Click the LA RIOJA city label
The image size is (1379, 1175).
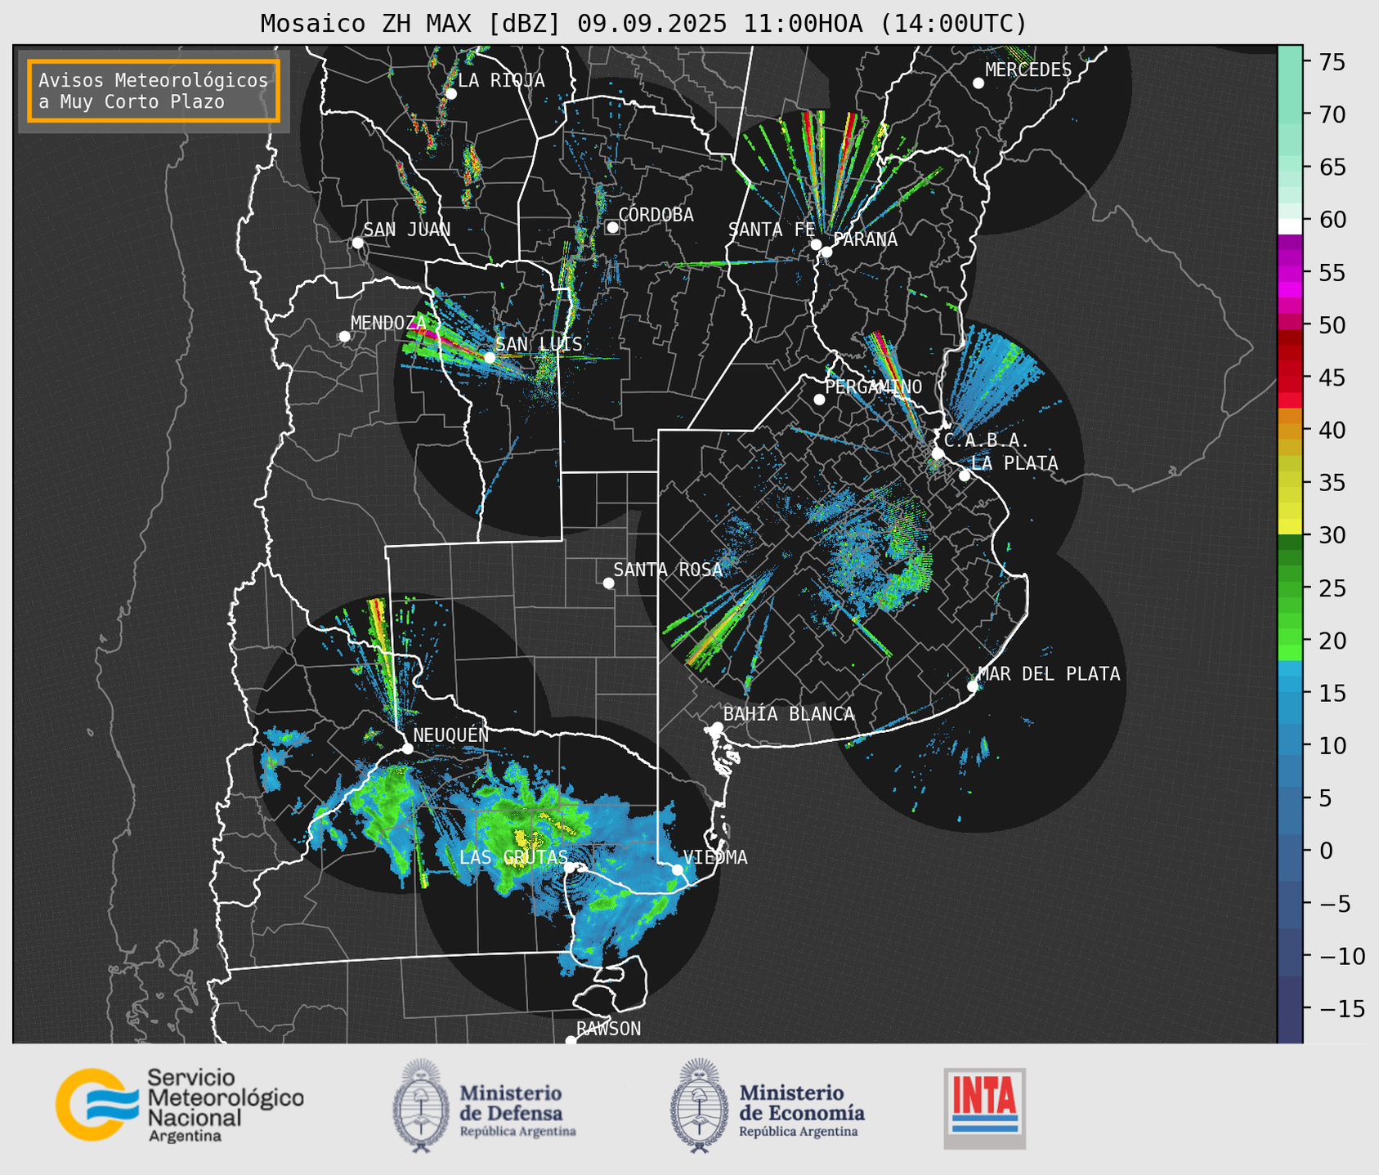tap(501, 80)
